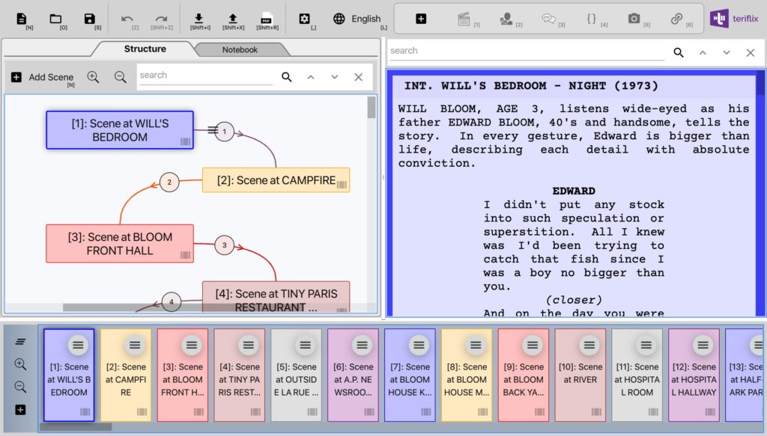Go to previous screenplay search result
767x436 pixels.
pyautogui.click(x=703, y=52)
